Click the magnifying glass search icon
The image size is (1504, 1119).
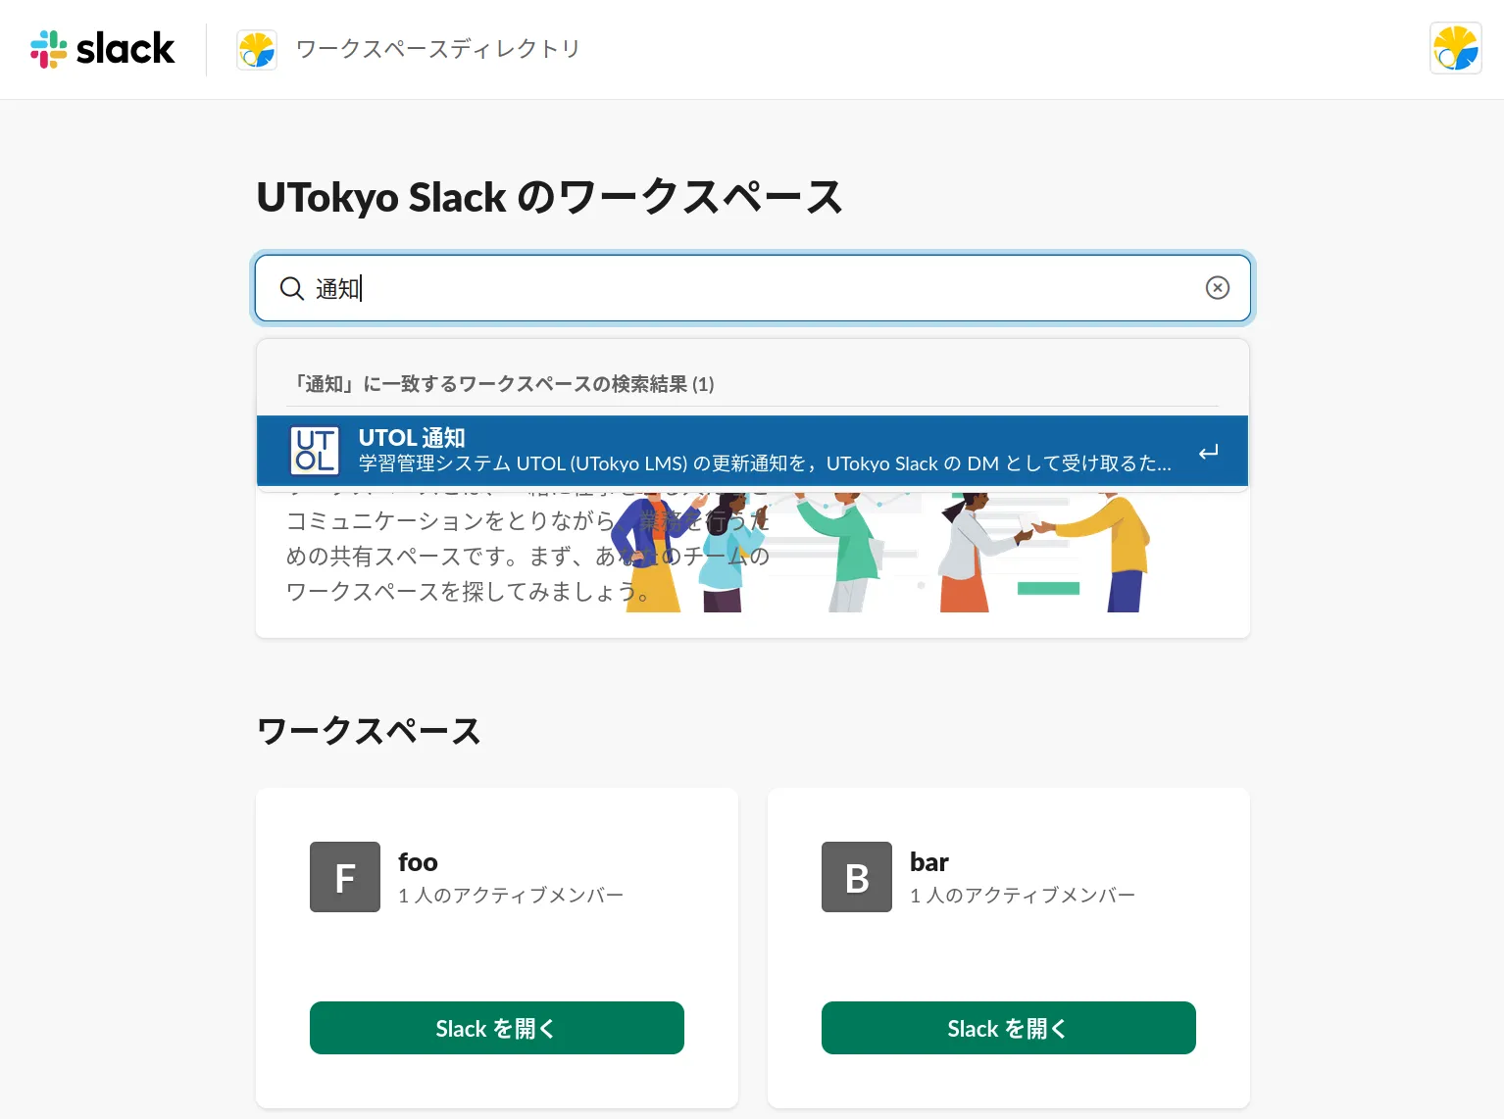tap(291, 288)
